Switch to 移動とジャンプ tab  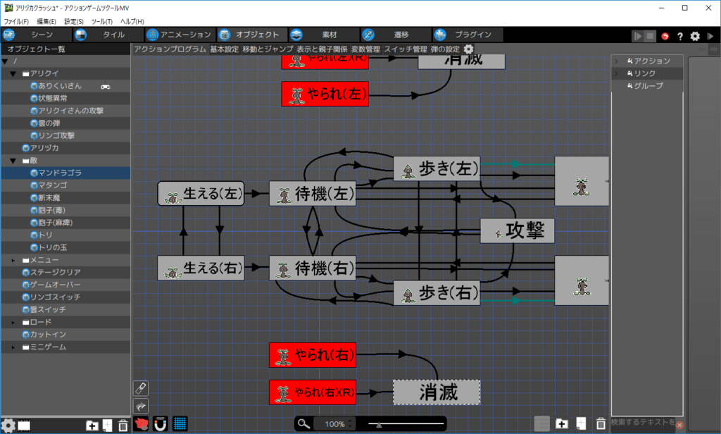268,49
